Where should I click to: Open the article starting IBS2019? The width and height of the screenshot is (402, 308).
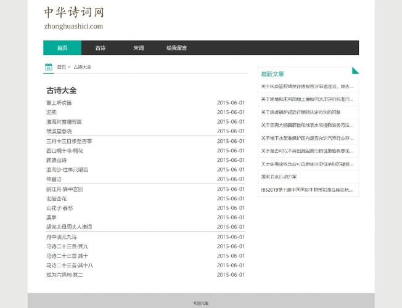coord(307,190)
